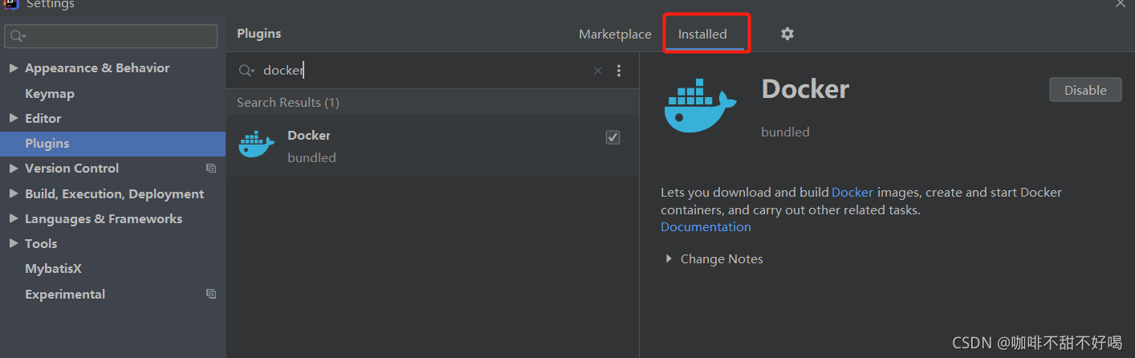Image resolution: width=1135 pixels, height=358 pixels.
Task: Click the settings sidebar search magnifier
Action: tap(17, 36)
